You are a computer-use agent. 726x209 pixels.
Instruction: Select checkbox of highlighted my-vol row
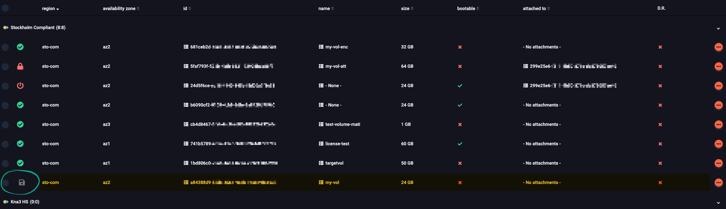click(5, 183)
